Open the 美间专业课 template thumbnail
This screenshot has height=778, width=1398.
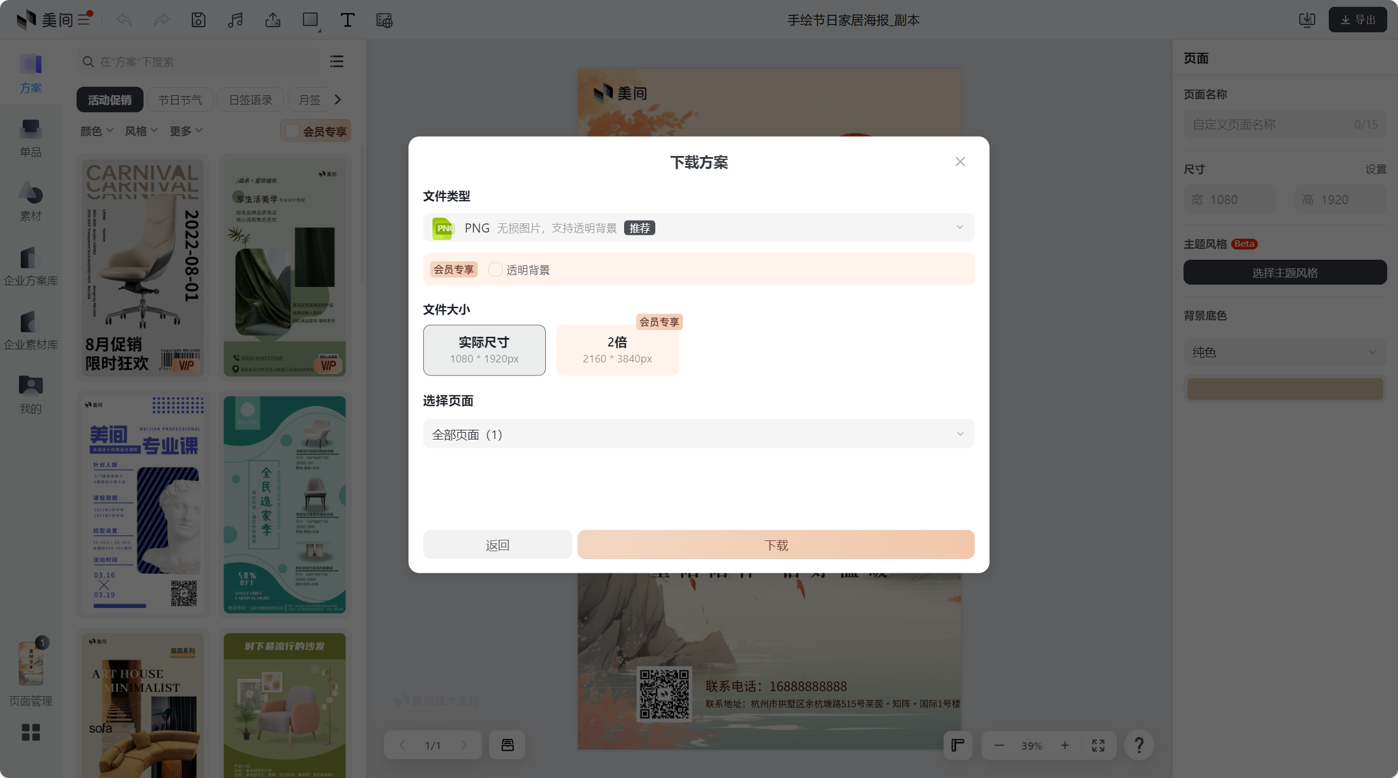(x=143, y=504)
